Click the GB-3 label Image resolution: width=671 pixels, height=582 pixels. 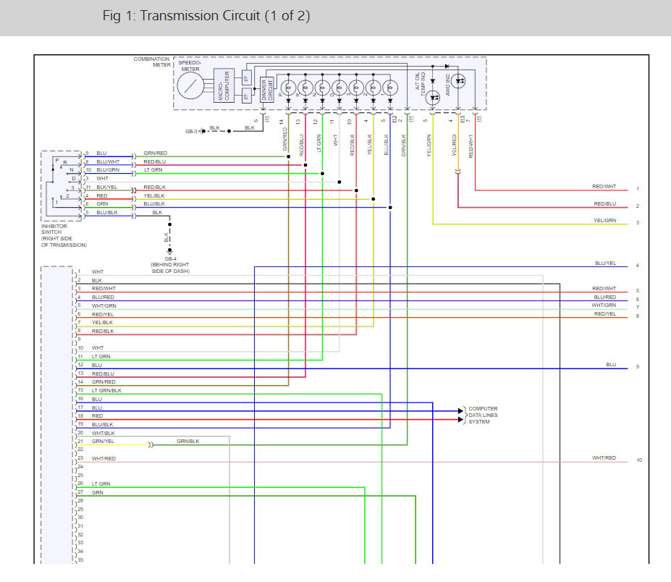[191, 131]
